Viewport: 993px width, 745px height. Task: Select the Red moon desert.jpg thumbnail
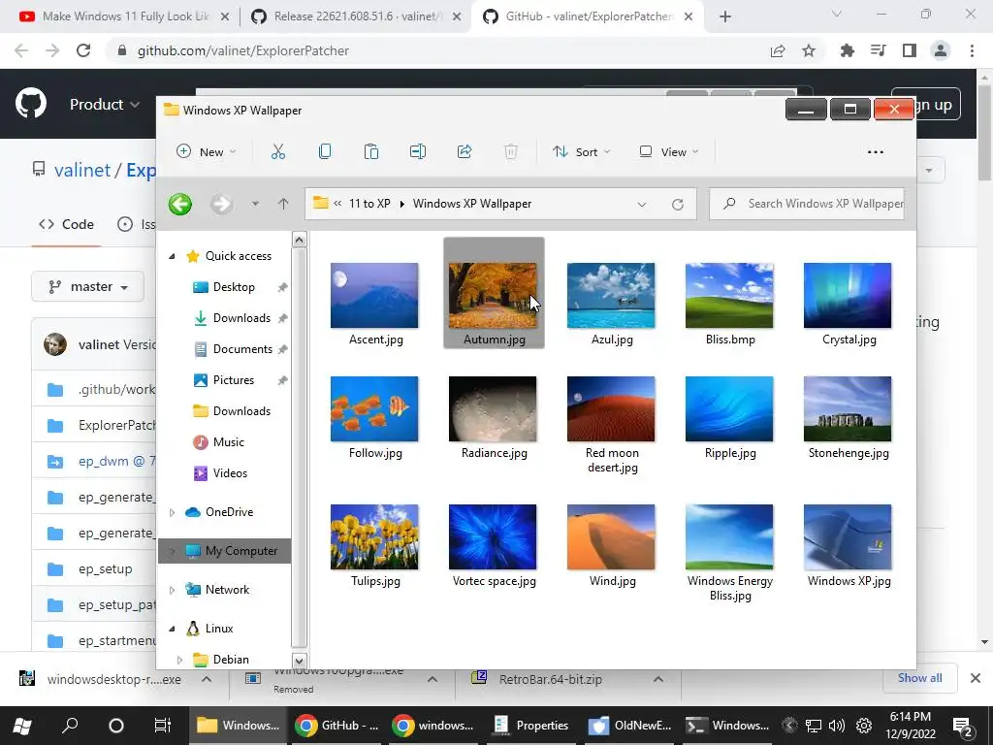pyautogui.click(x=611, y=408)
